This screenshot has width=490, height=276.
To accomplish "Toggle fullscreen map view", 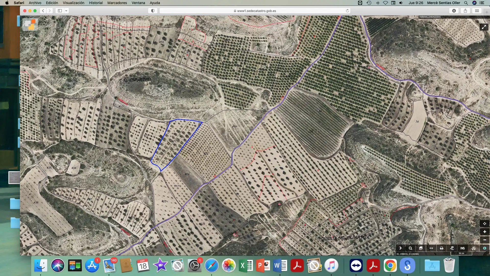I will 484,27.
